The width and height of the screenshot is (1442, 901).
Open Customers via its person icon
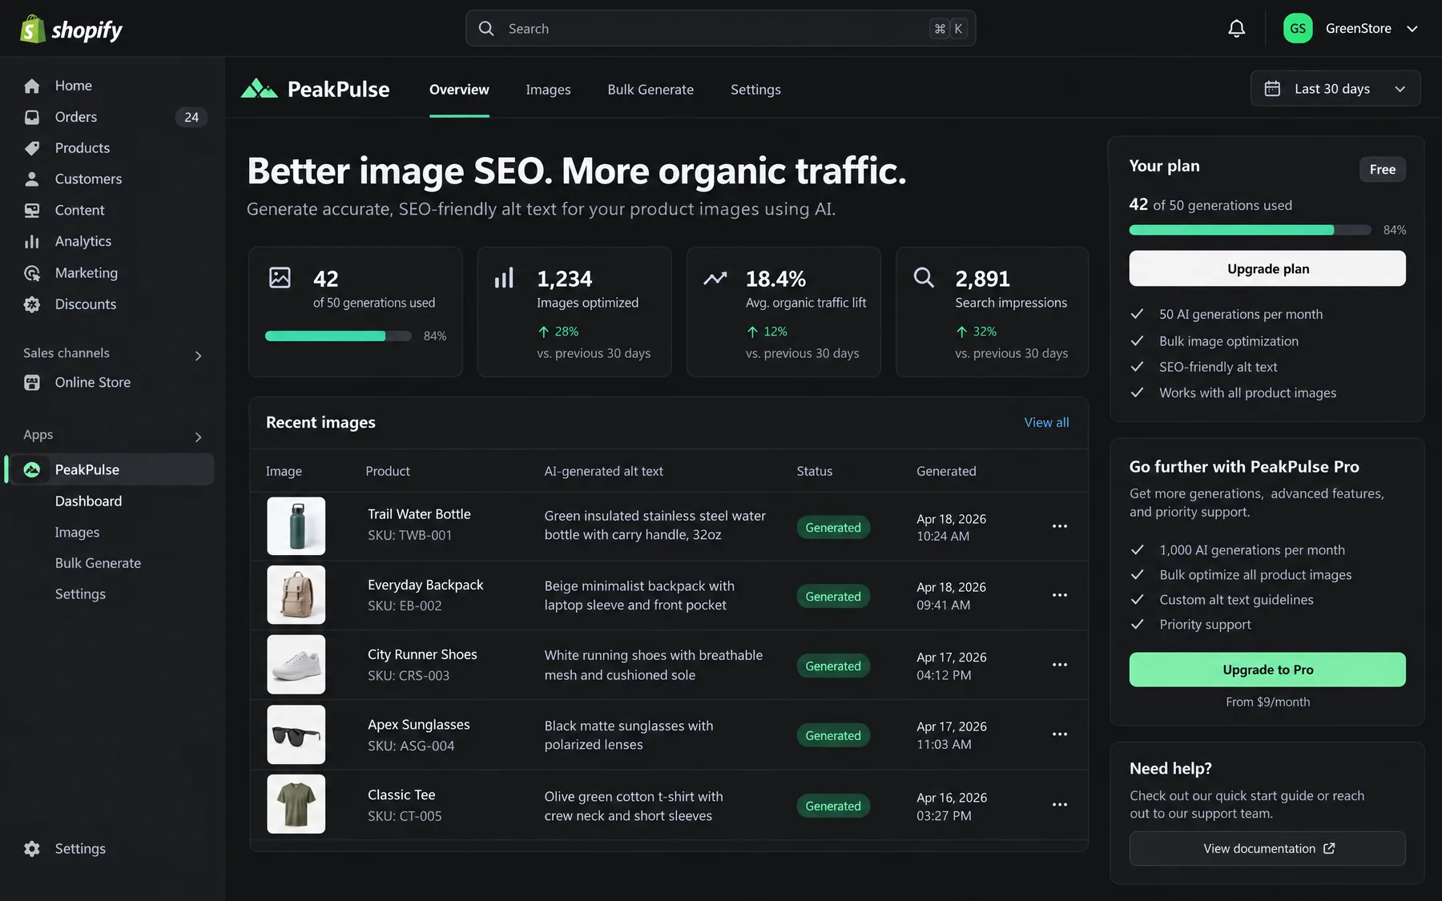[32, 179]
